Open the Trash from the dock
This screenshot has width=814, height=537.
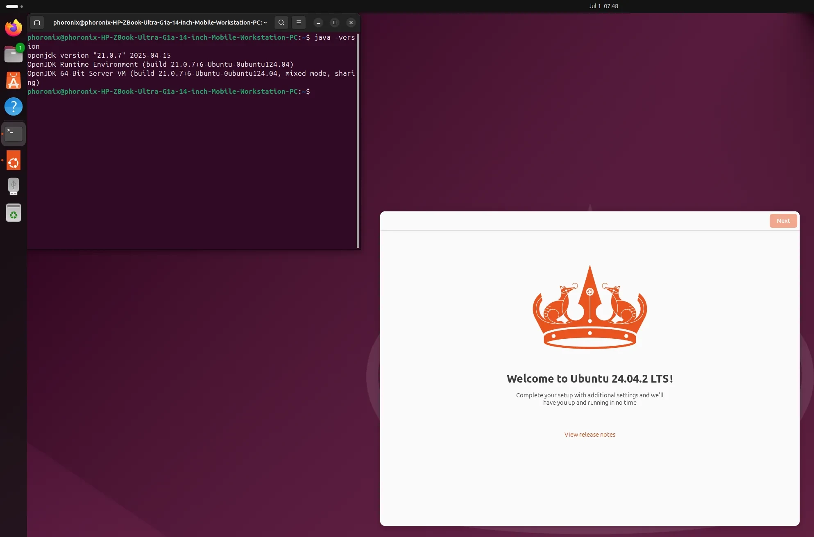click(14, 213)
